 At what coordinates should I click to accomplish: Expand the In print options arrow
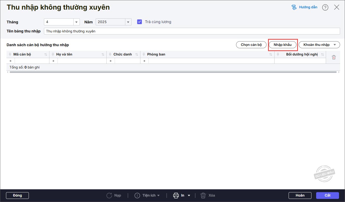coord(189,195)
